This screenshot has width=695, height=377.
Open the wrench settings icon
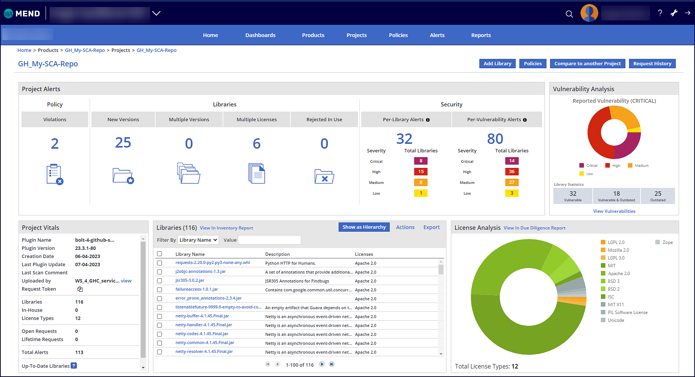[x=674, y=13]
